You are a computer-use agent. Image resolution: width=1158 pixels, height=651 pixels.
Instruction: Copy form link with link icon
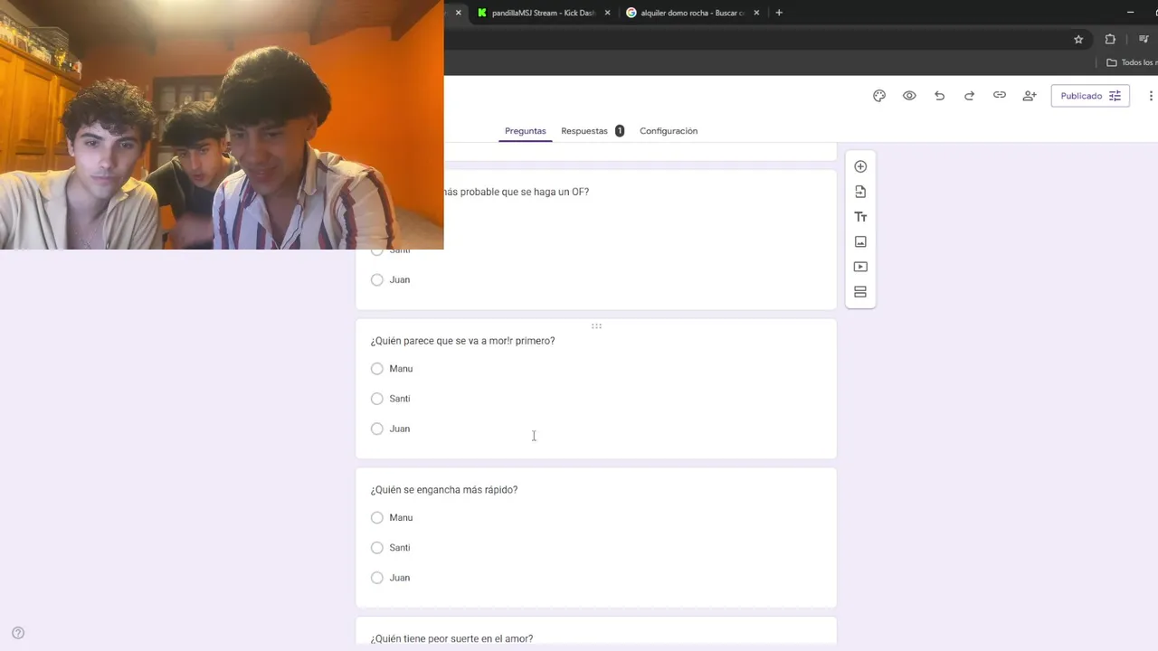(x=999, y=96)
